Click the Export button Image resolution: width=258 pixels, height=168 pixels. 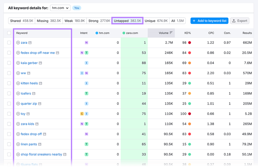coord(239,21)
